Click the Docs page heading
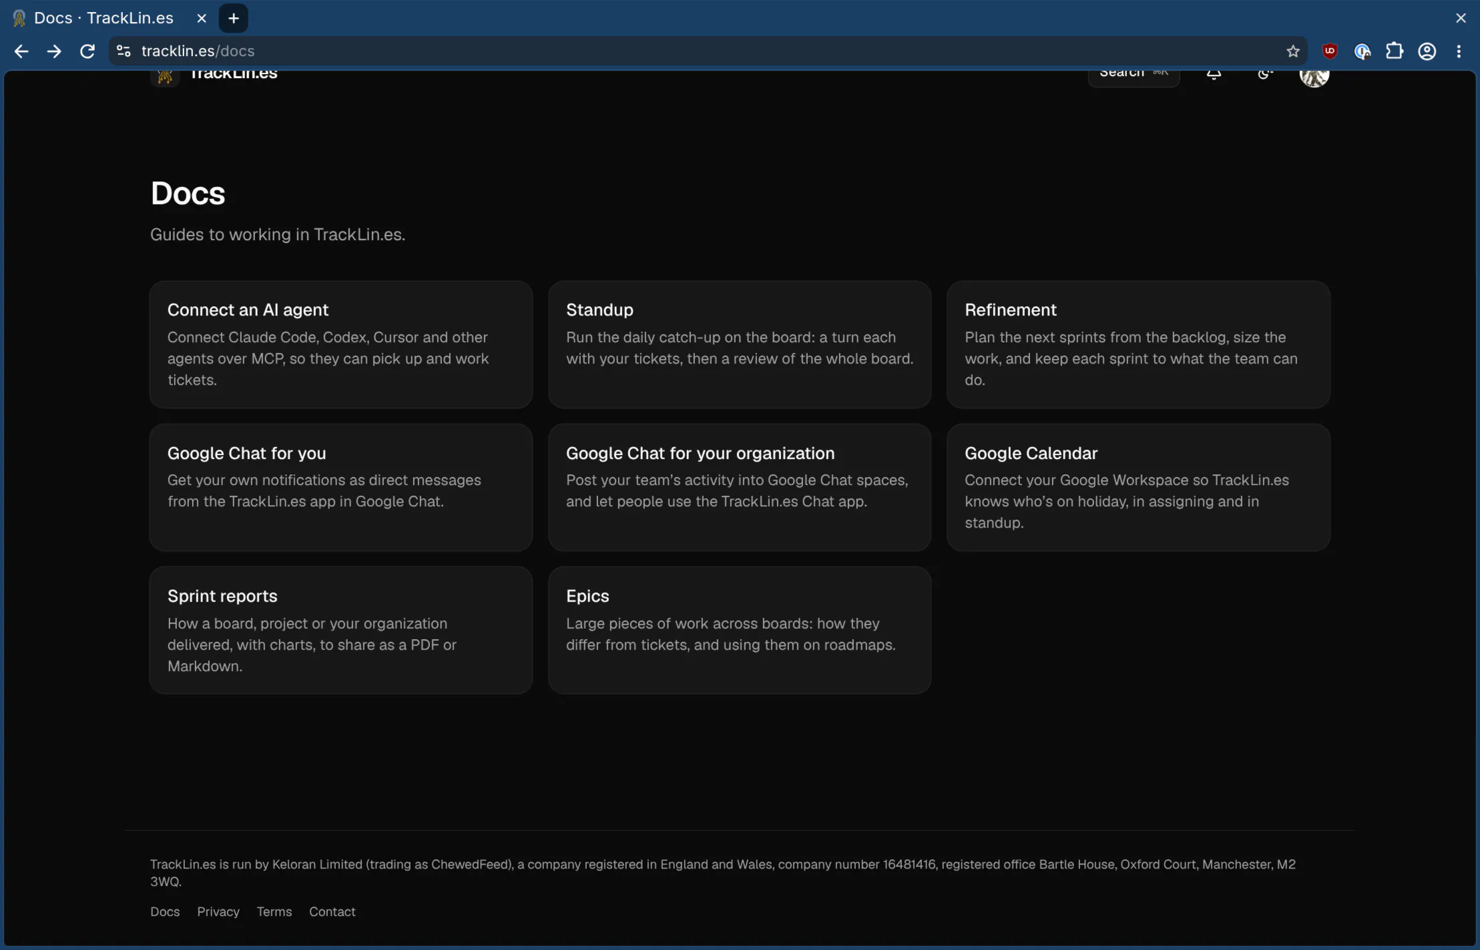1480x950 pixels. coord(188,193)
